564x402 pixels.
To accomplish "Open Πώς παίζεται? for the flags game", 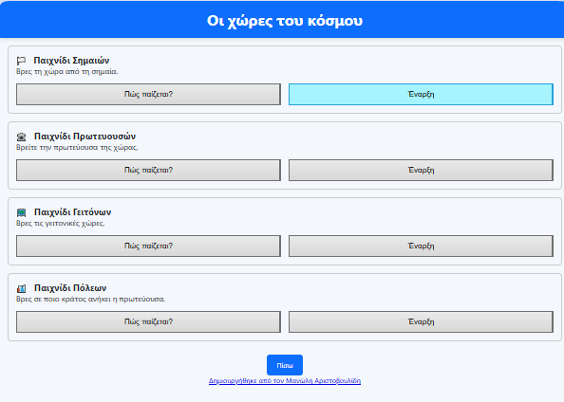I will (x=148, y=95).
